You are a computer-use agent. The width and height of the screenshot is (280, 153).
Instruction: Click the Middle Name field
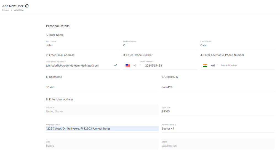coord(160,45)
